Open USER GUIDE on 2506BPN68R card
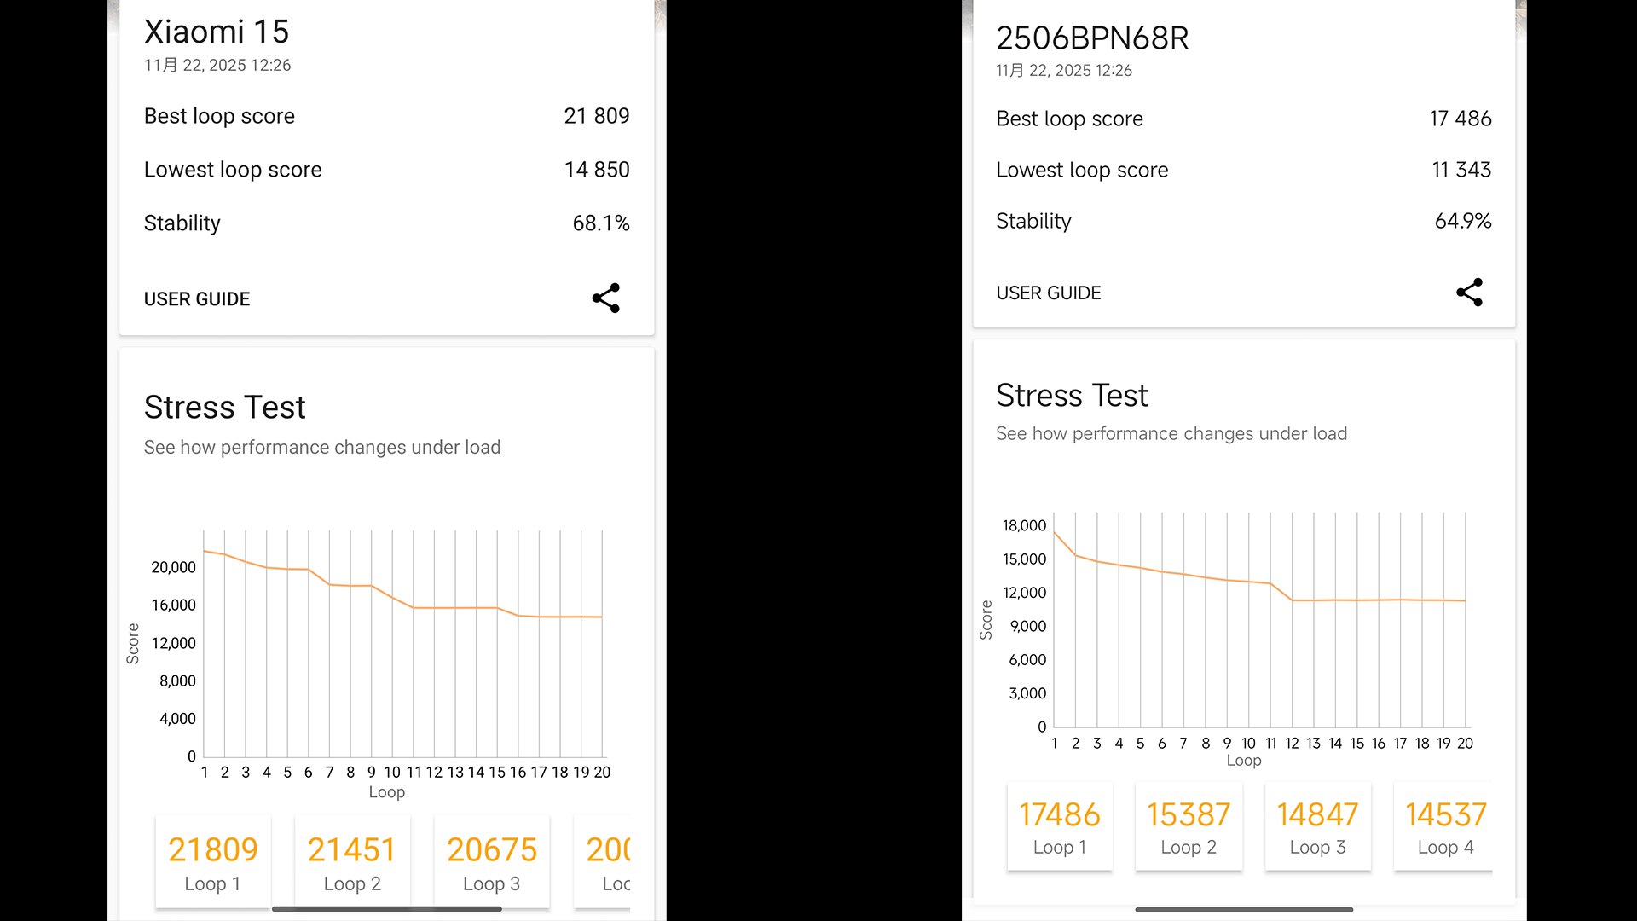Image resolution: width=1637 pixels, height=921 pixels. (x=1049, y=293)
